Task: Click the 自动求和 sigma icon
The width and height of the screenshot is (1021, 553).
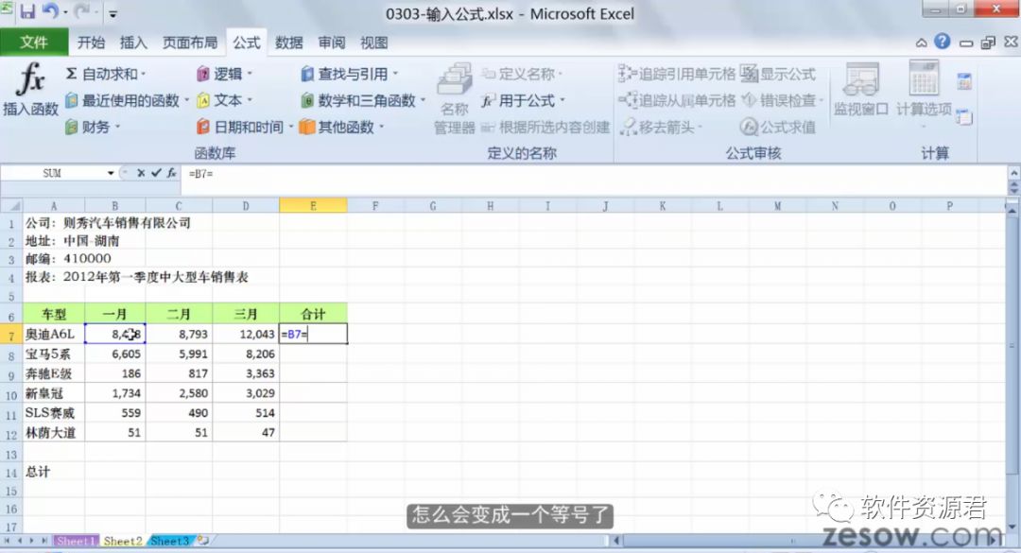Action: tap(72, 74)
